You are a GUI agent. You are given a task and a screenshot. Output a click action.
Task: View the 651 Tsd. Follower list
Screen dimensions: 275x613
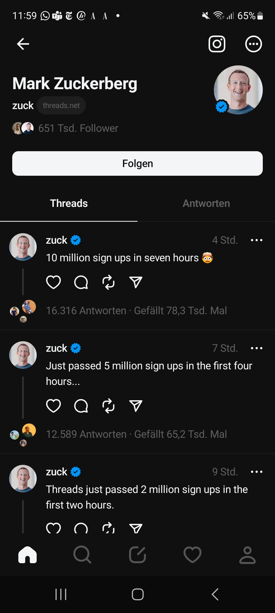(x=78, y=128)
